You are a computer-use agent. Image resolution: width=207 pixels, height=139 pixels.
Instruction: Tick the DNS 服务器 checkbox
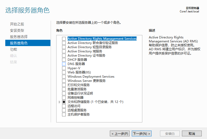(64, 64)
